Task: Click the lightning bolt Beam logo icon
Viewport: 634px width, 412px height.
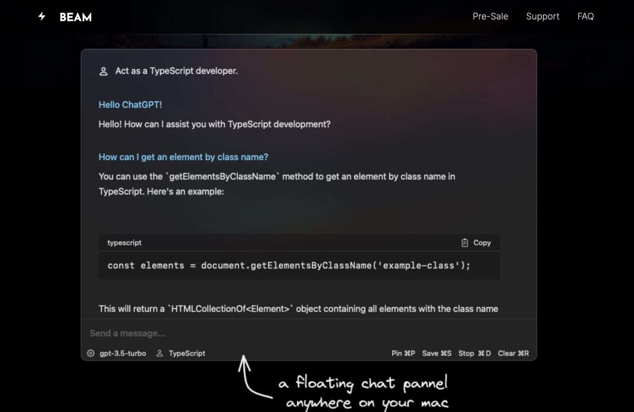Action: pos(41,16)
